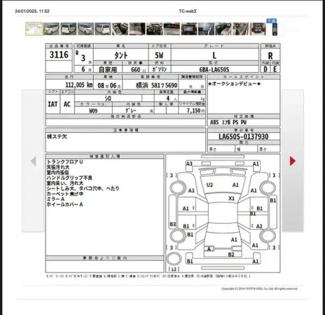
Task: Open the last narrow thumbnail with blue tag
Action: [275, 29]
